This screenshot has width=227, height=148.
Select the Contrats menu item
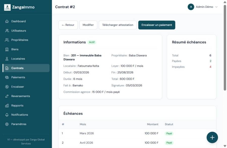coord(26,68)
